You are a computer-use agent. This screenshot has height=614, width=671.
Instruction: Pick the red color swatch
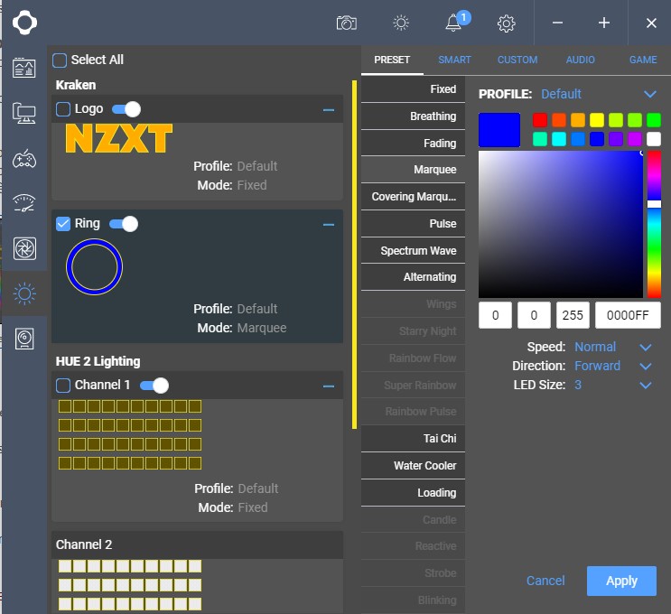pyautogui.click(x=539, y=120)
